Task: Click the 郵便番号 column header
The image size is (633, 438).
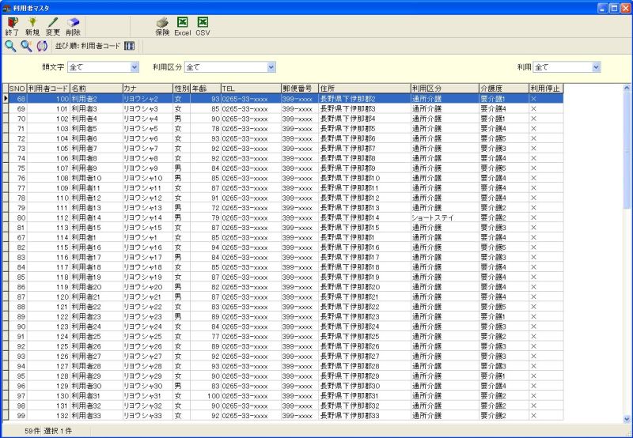Action: [300, 89]
